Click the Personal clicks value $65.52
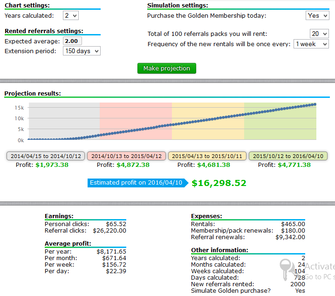The height and width of the screenshot is (296, 335). [116, 224]
